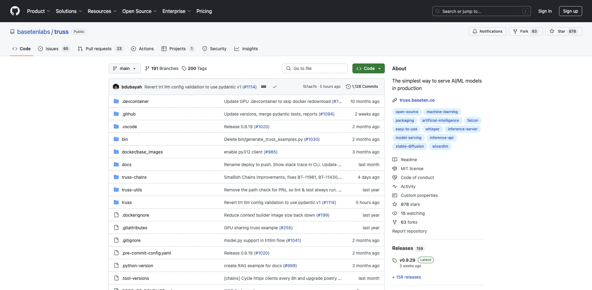
Task: Switch to the Pull requests tab
Action: 101,49
